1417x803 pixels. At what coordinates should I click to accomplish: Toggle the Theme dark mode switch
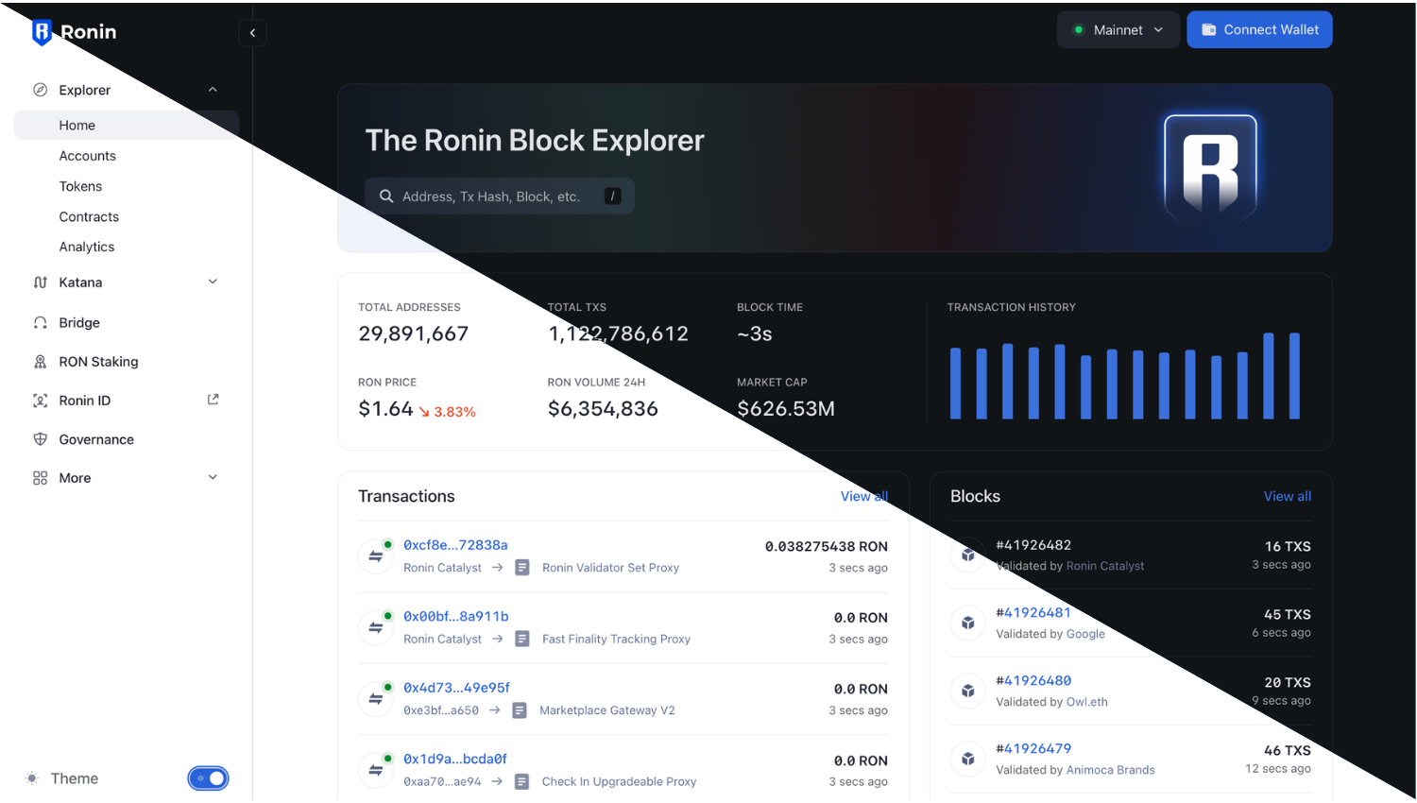point(208,778)
